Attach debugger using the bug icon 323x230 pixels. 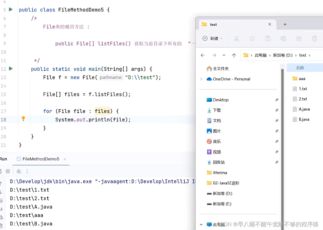tap(18, 171)
